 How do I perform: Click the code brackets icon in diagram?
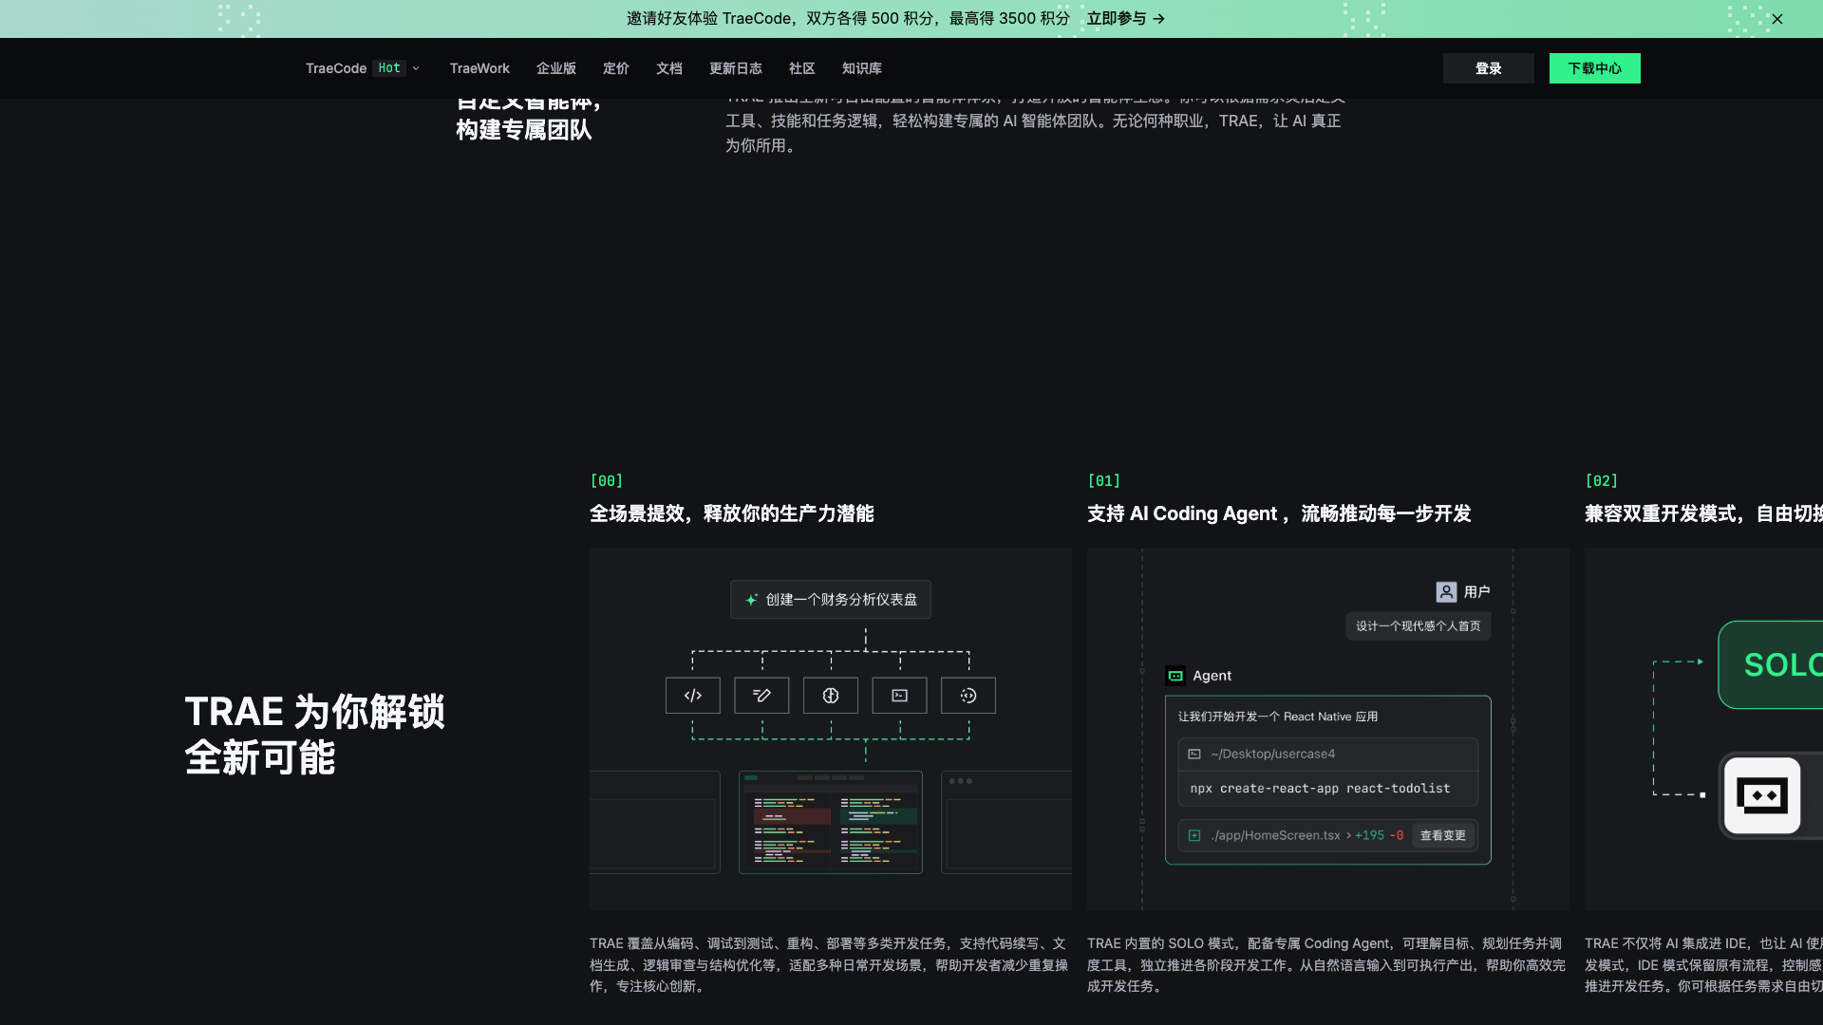pos(693,696)
